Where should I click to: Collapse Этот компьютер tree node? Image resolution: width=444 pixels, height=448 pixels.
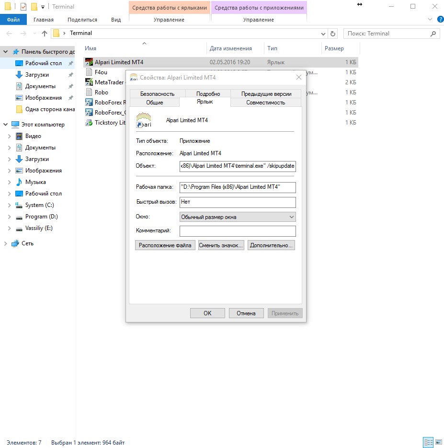[x=5, y=125]
